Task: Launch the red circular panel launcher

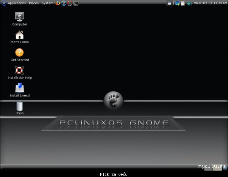Action: (x=70, y=3)
